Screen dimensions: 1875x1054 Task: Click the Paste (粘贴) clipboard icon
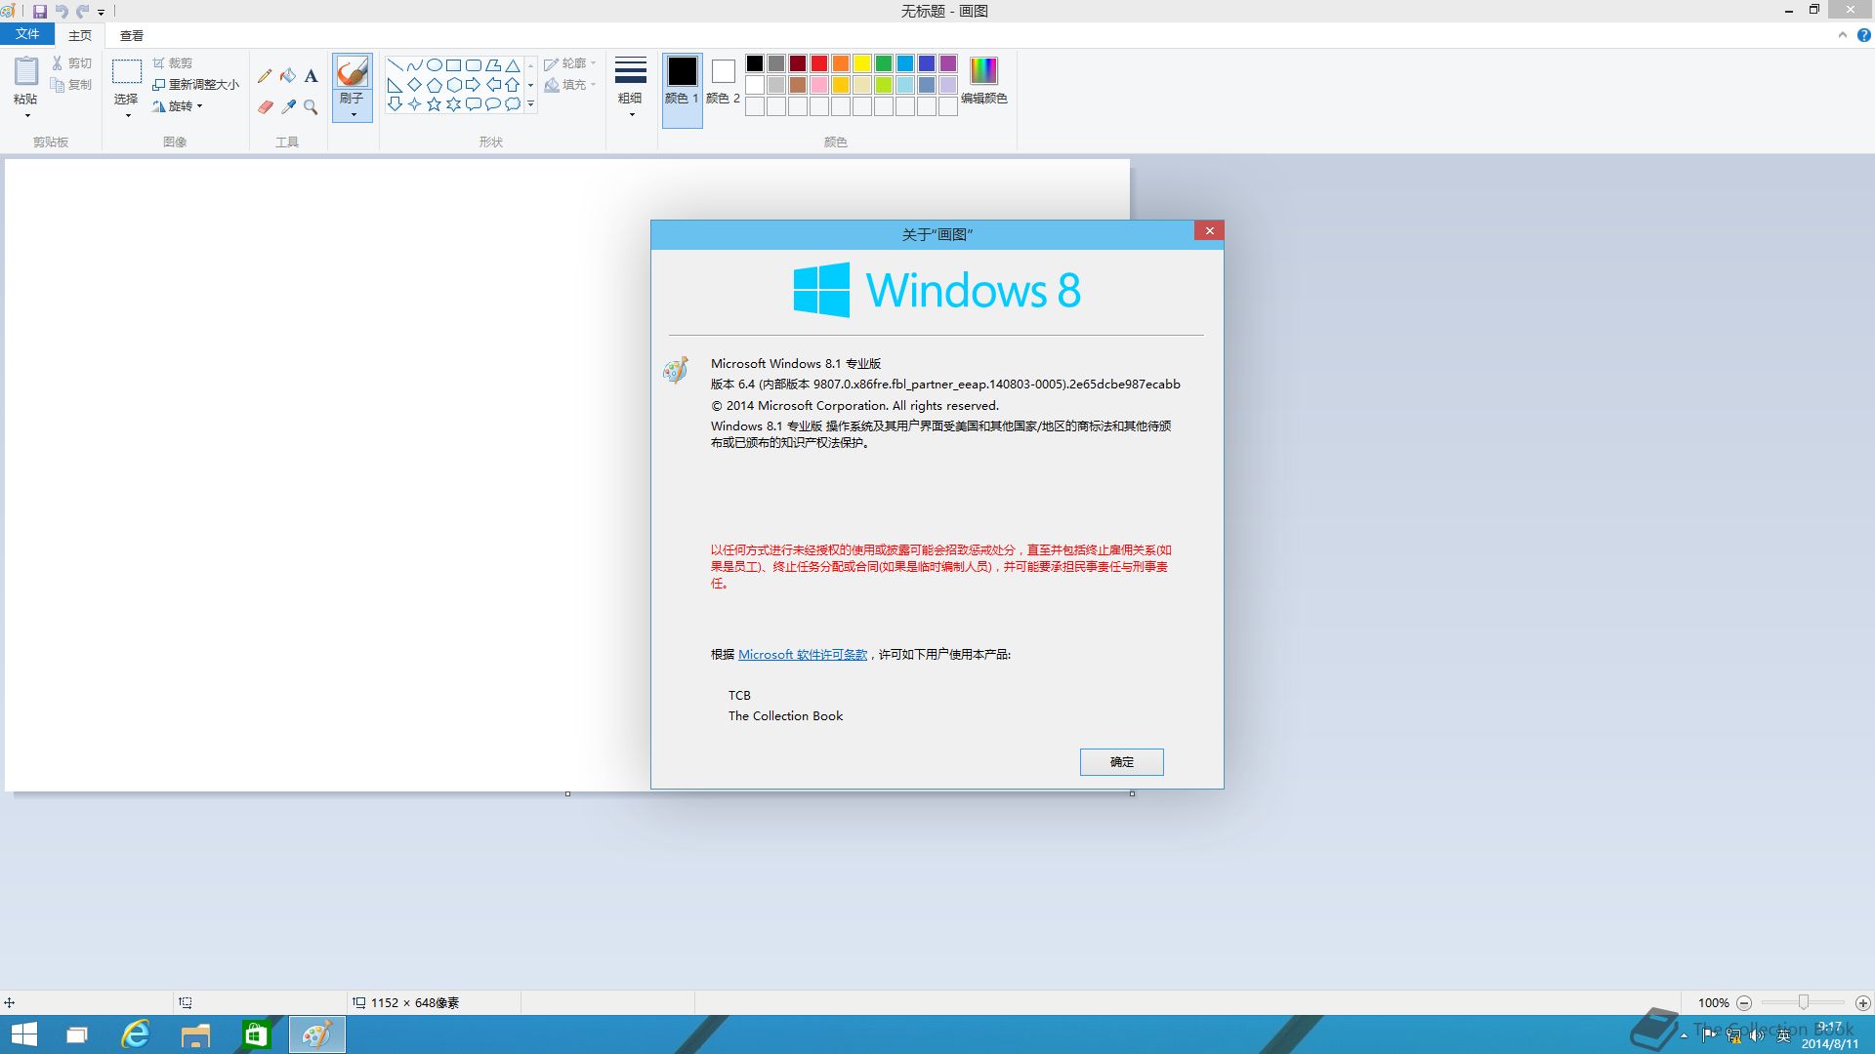[26, 72]
